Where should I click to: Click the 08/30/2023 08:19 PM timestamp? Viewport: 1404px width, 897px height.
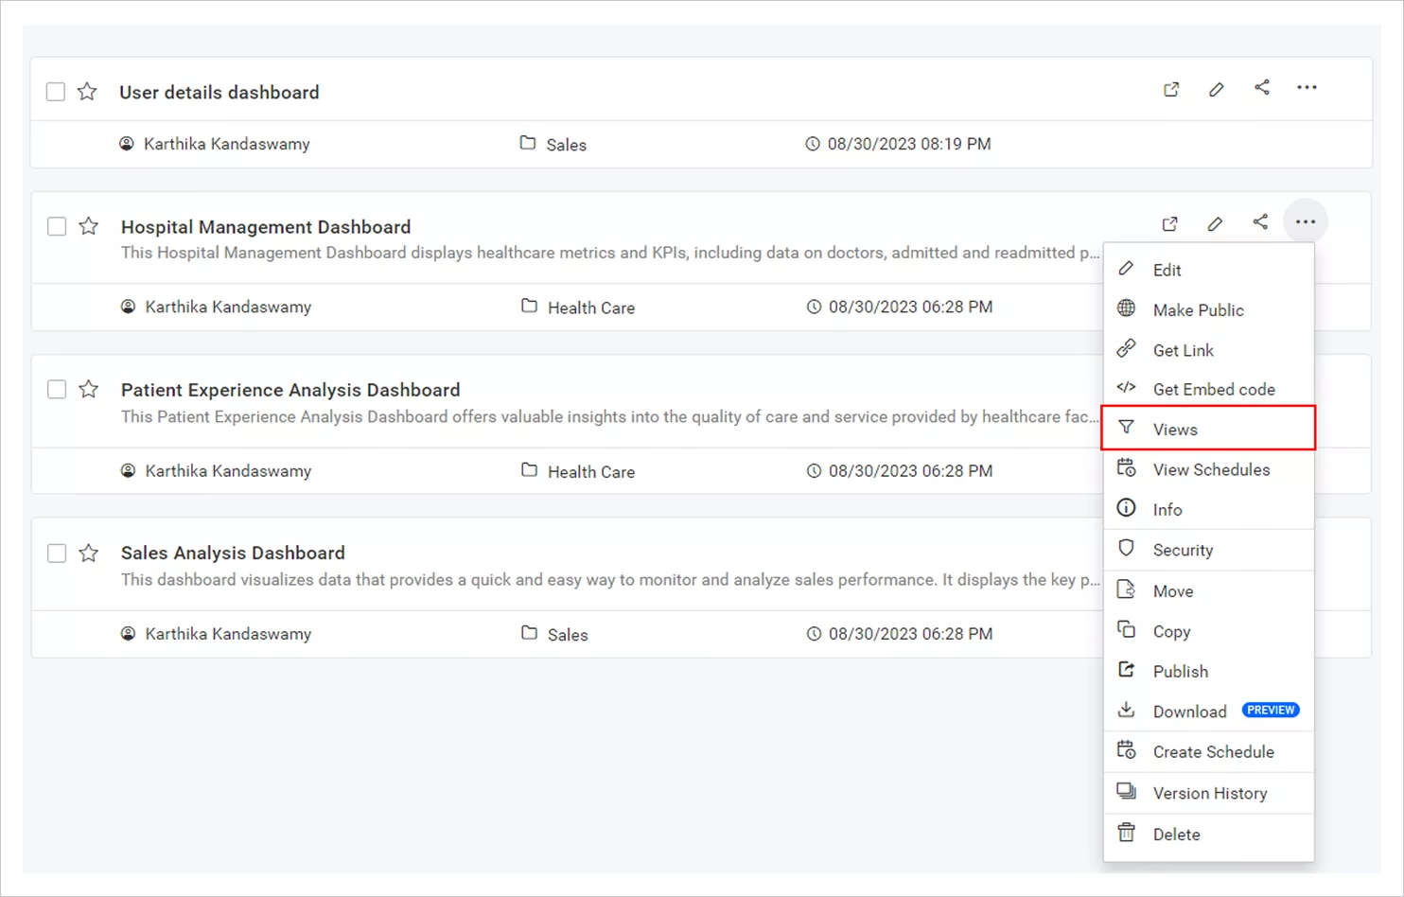point(898,144)
